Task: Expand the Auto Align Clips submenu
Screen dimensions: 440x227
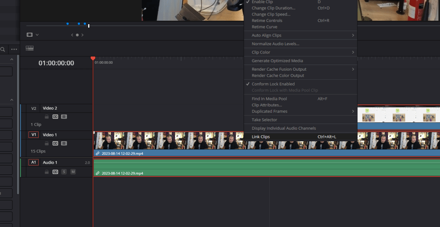Action: tap(300, 35)
